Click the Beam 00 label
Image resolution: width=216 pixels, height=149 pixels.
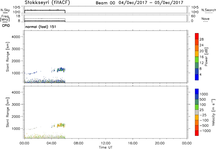[105, 3]
